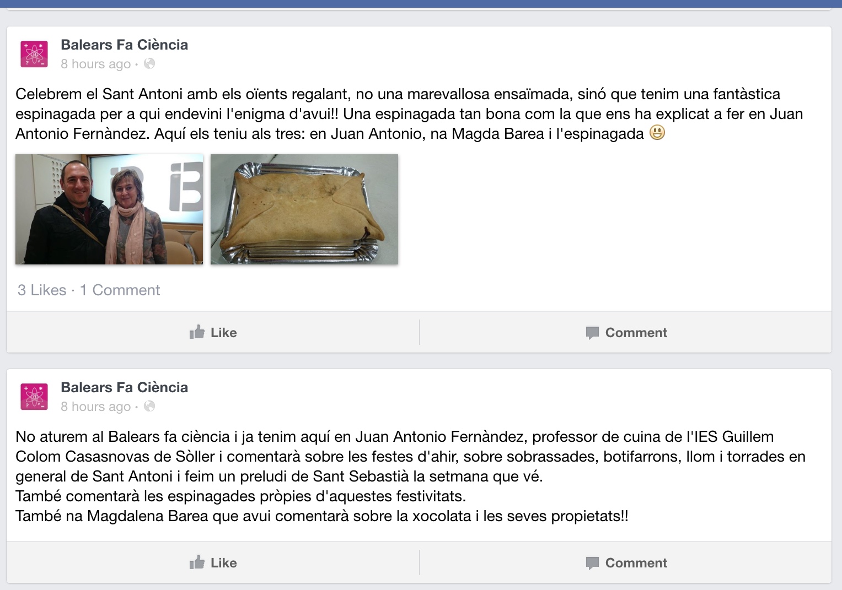The image size is (842, 590).
Task: Click speech bubble icon on first post
Action: [592, 333]
